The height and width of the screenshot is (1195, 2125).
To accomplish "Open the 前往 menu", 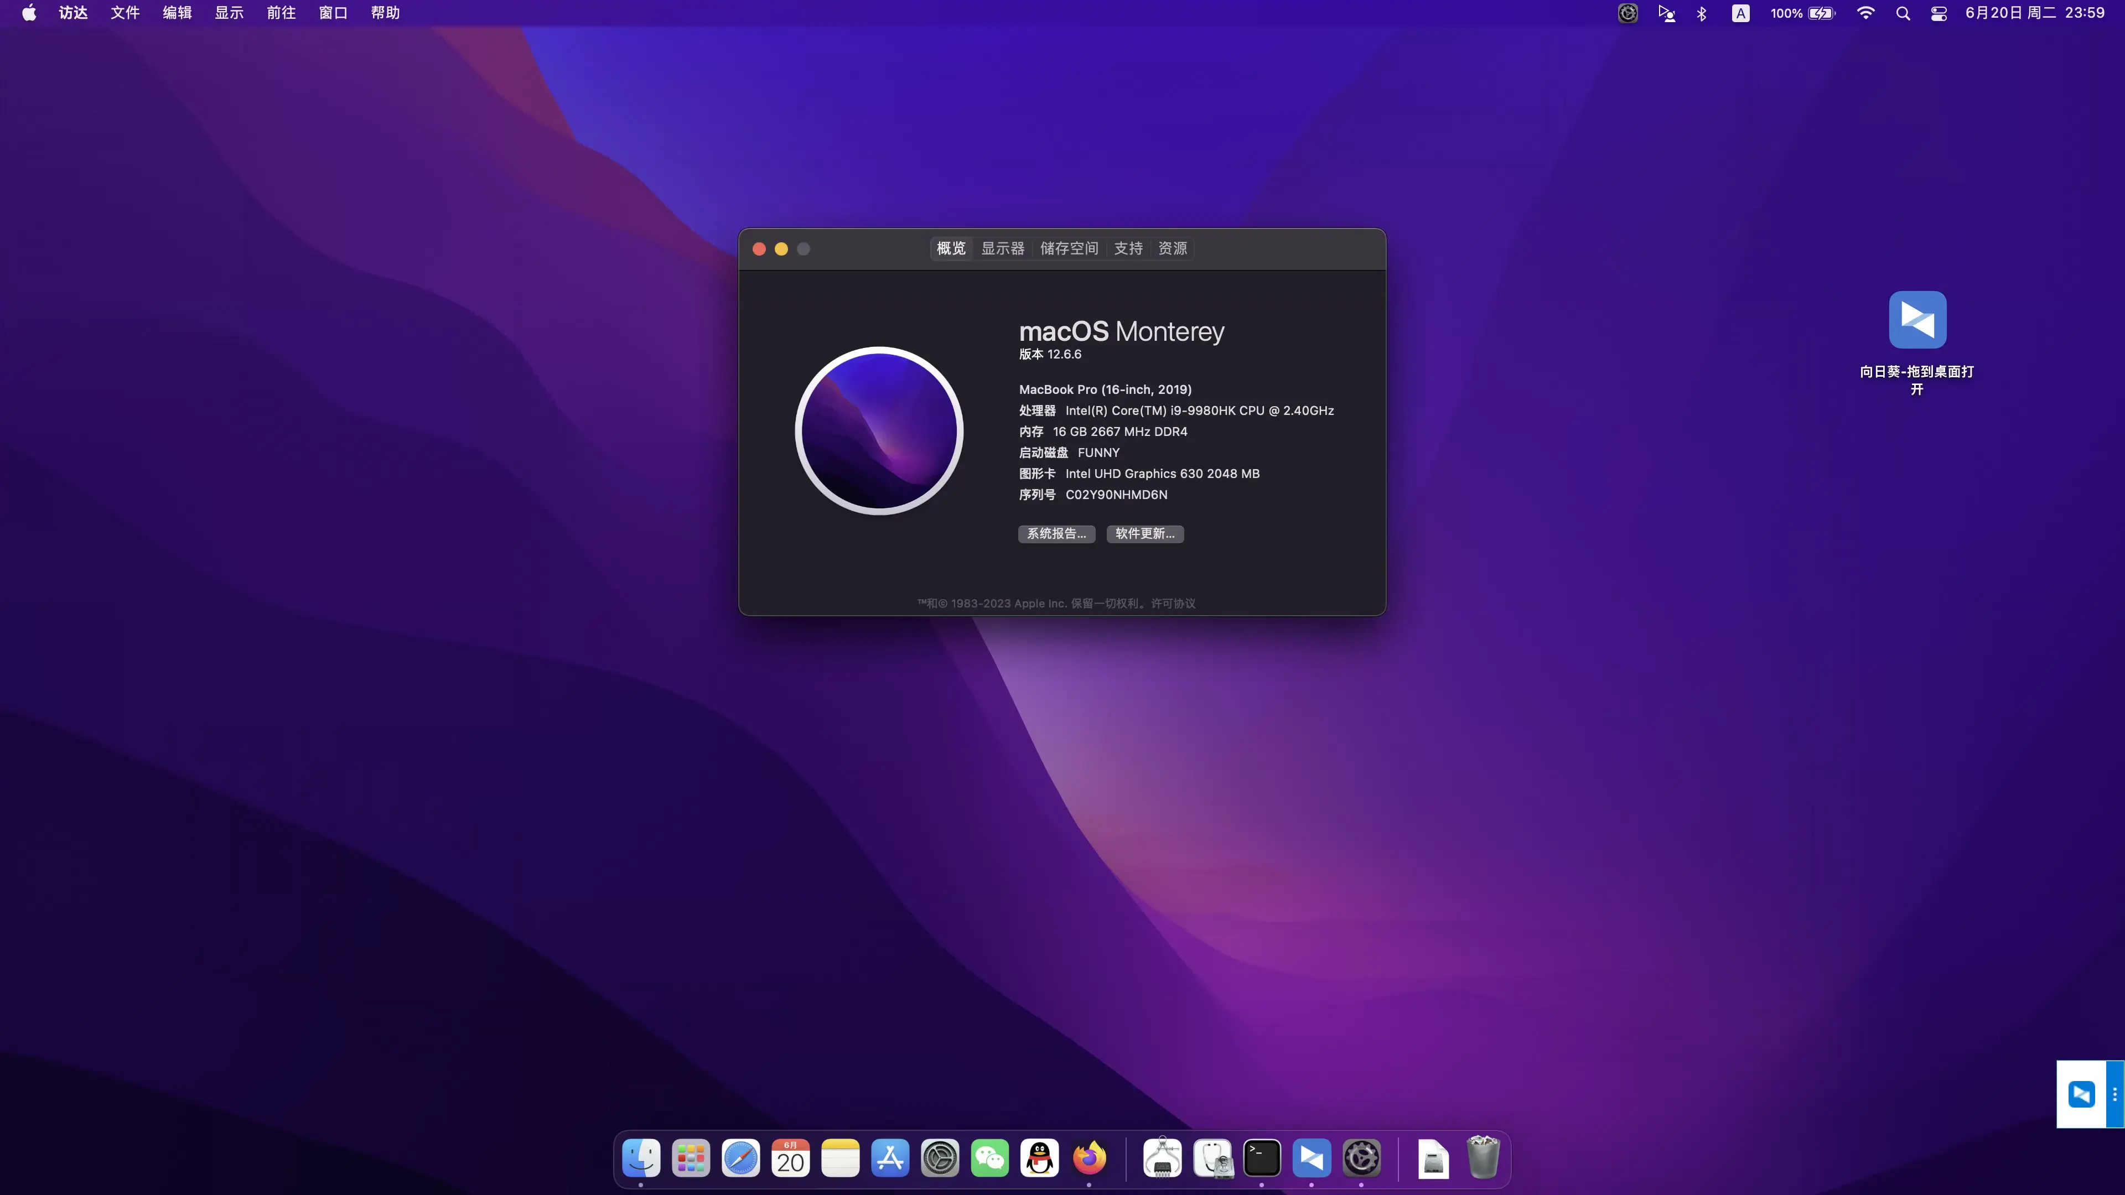I will click(x=281, y=12).
